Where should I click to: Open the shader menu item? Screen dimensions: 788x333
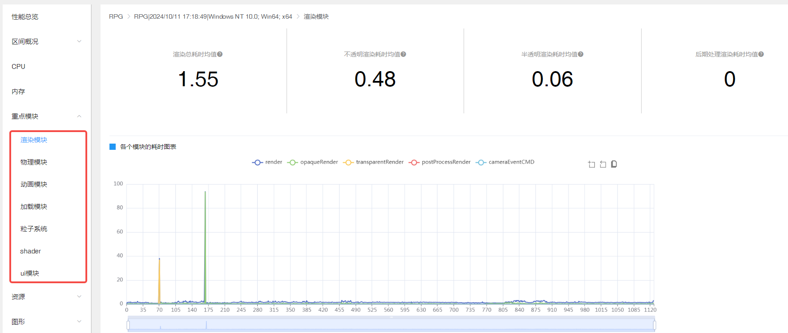click(x=31, y=251)
